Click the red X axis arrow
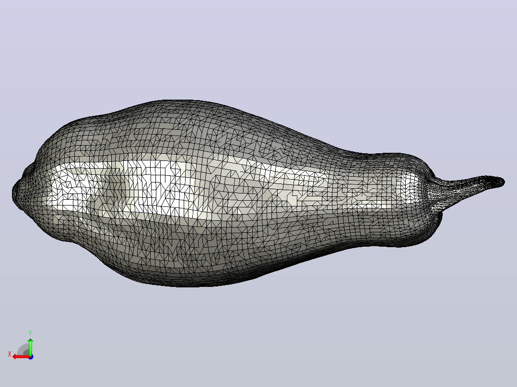The image size is (517, 387). [x=22, y=357]
